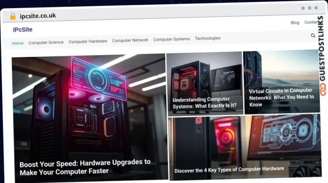Viewport: 328px width, 183px height.
Task: Open the Contact link
Action: point(312,22)
